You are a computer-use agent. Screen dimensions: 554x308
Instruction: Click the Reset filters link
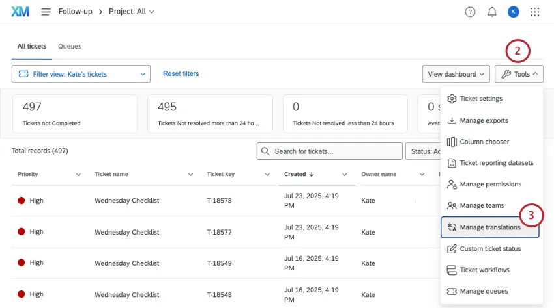pos(181,74)
